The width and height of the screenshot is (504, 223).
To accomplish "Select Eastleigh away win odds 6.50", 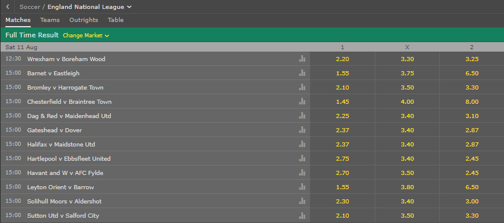I will [x=472, y=74].
